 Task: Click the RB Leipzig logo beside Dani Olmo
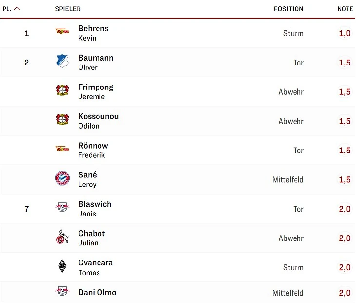tap(62, 292)
